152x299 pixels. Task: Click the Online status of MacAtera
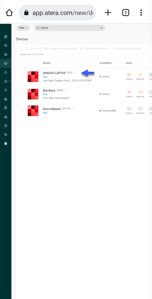(104, 94)
